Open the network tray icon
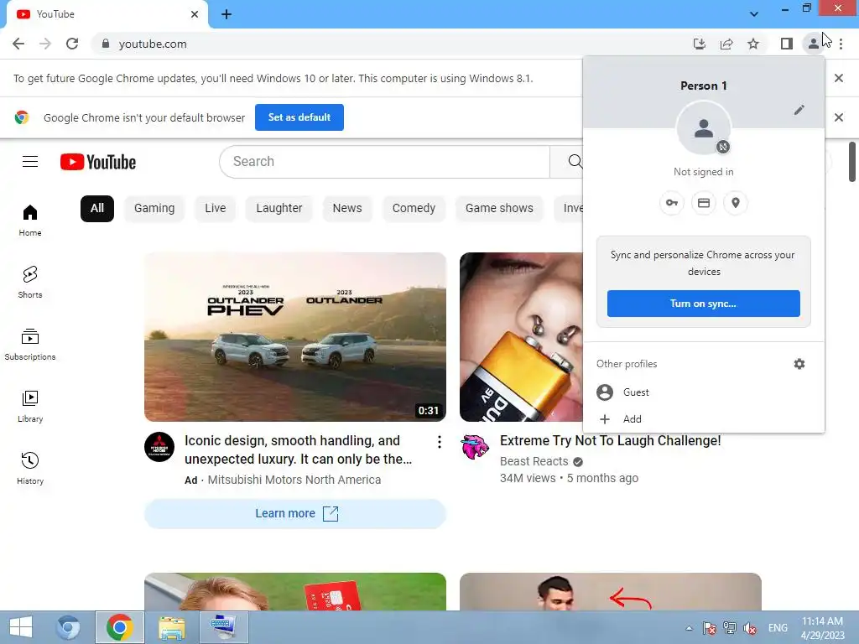 pyautogui.click(x=729, y=628)
